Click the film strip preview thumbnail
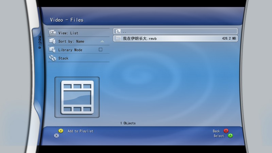Image resolution: width=272 pixels, height=153 pixels. [x=77, y=97]
